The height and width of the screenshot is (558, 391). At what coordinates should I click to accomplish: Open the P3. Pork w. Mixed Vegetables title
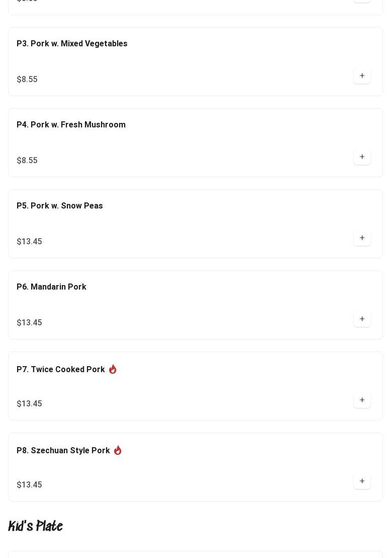click(x=72, y=43)
